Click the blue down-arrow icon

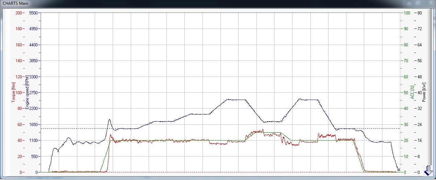(428, 170)
